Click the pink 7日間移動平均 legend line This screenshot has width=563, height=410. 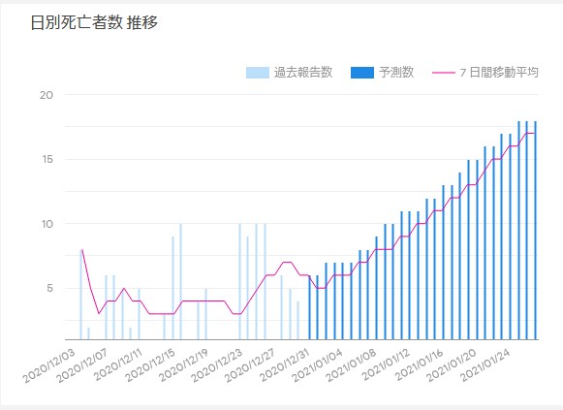pos(444,73)
